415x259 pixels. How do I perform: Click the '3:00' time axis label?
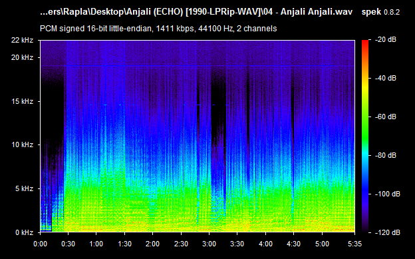[x=209, y=244]
